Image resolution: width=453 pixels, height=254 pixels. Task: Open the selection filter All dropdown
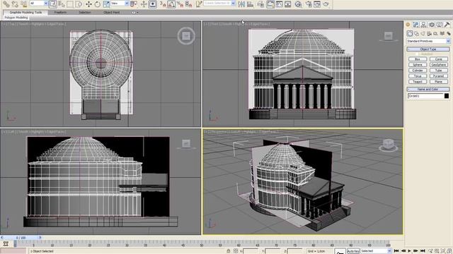pos(39,4)
